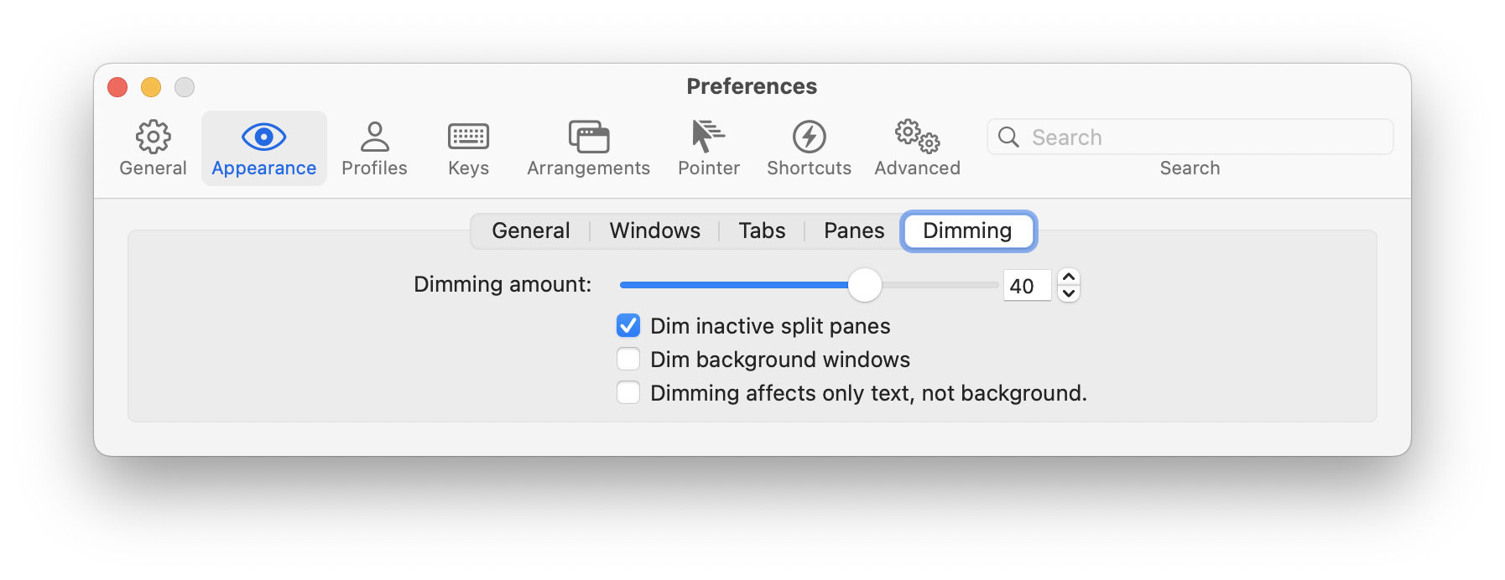Select the Pointer preferences icon
This screenshot has height=580, width=1505.
pos(708,148)
